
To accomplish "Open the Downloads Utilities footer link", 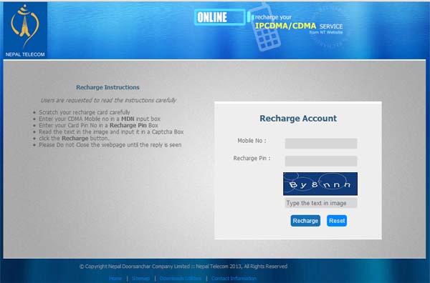I will tap(180, 278).
